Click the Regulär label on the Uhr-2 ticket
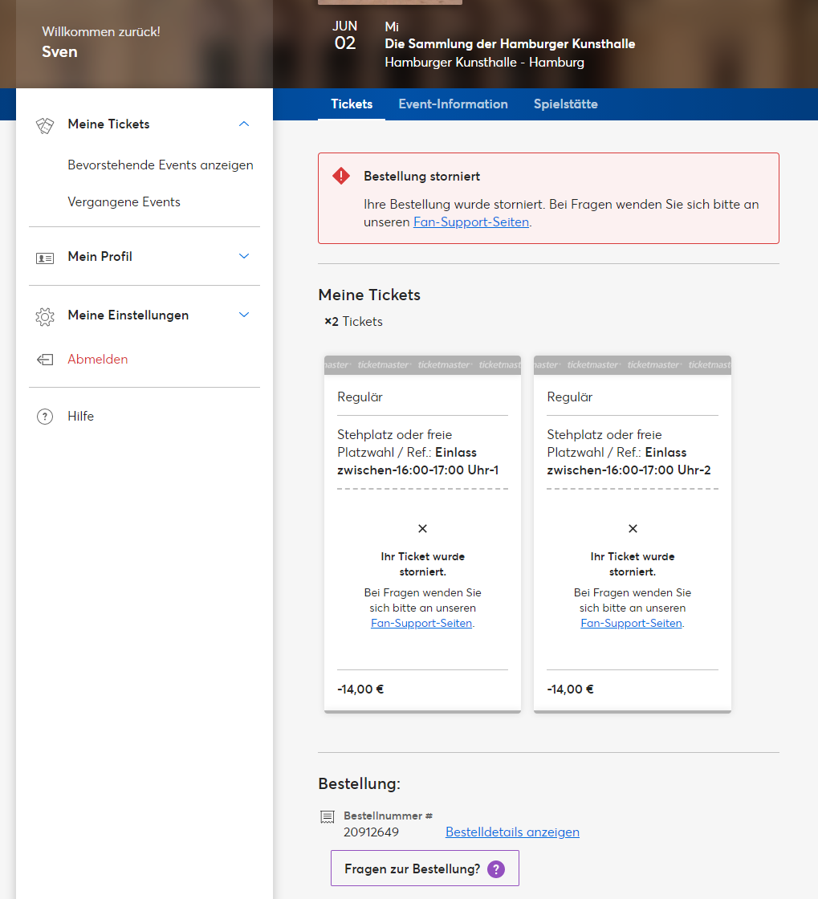This screenshot has height=899, width=818. click(570, 397)
